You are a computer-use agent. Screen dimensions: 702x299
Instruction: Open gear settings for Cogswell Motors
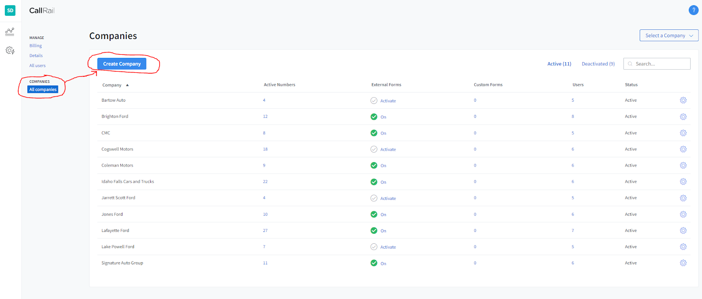pyautogui.click(x=683, y=149)
